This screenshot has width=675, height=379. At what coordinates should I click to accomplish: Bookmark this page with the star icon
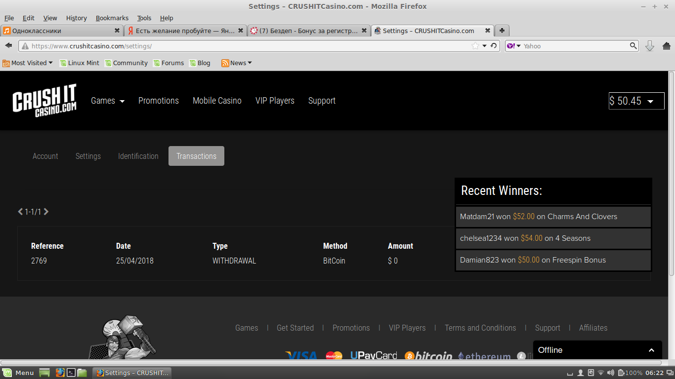click(x=475, y=46)
